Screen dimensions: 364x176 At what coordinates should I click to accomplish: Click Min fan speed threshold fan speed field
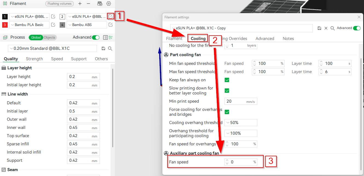(x=268, y=64)
